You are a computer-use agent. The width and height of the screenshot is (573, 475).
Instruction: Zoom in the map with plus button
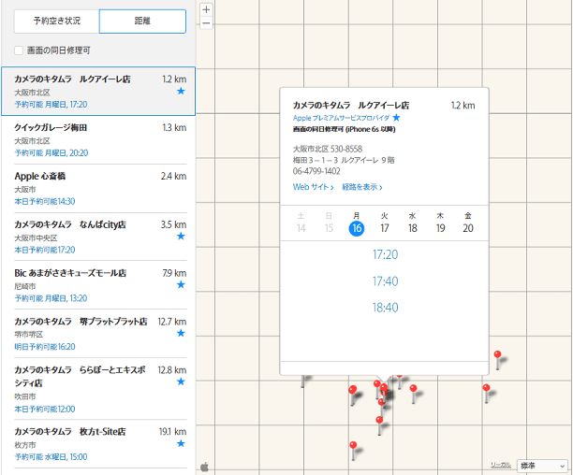click(x=206, y=10)
